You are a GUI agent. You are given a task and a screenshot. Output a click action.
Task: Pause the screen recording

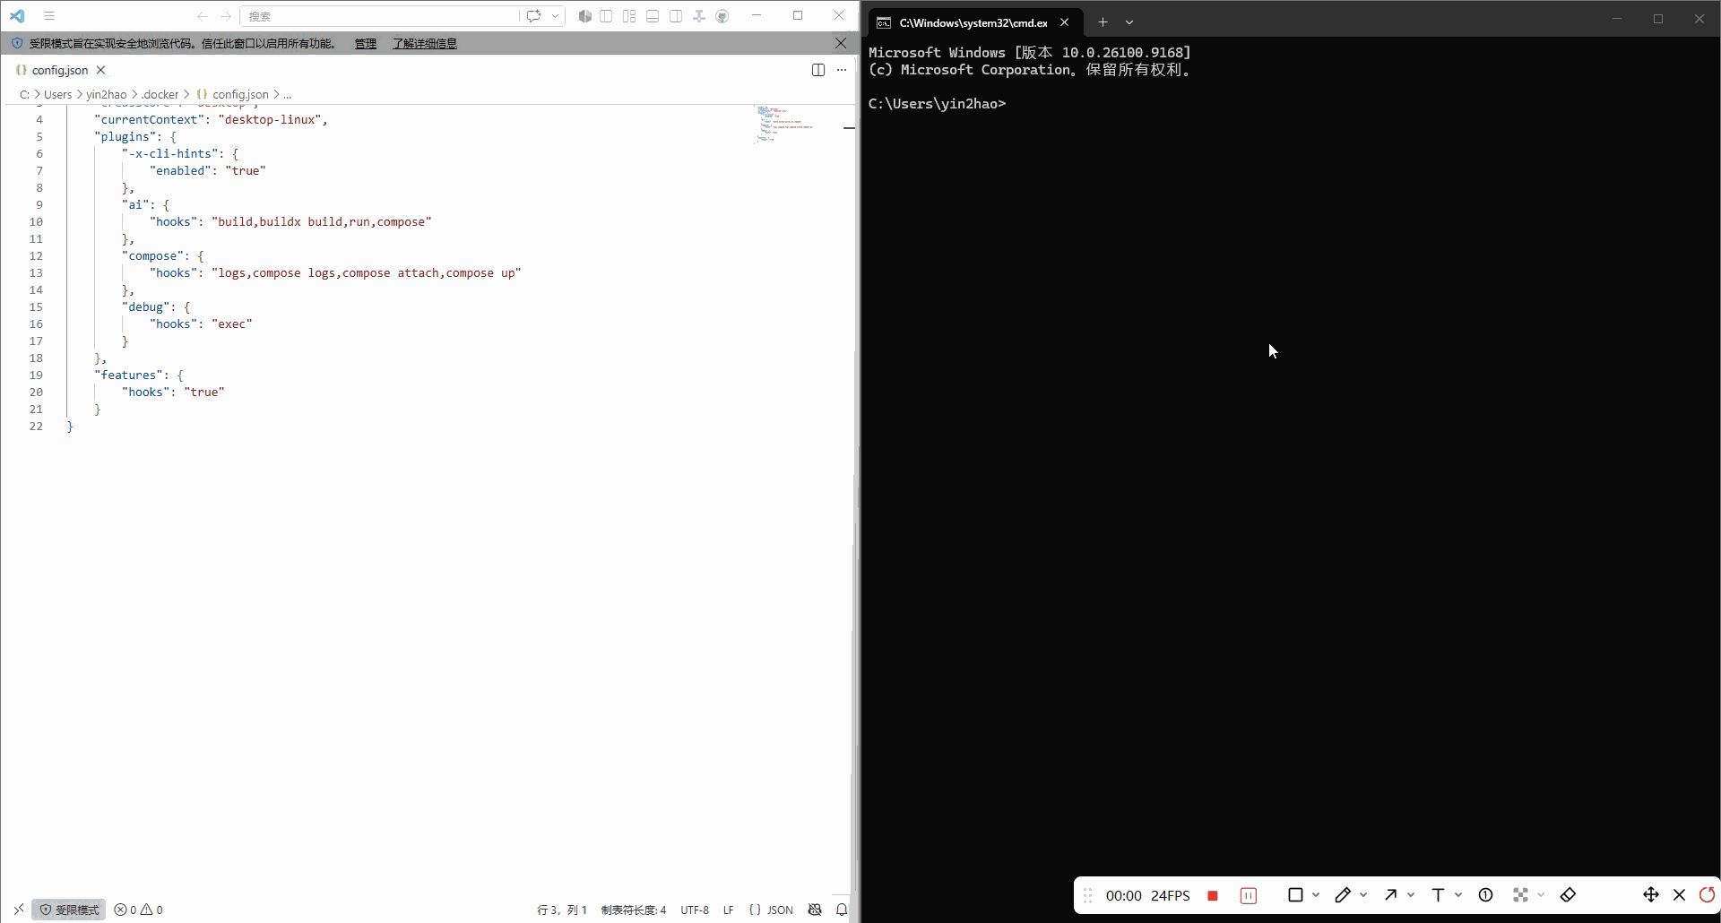pyautogui.click(x=1249, y=895)
